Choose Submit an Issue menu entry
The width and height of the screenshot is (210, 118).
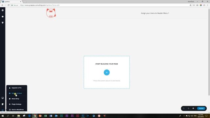tap(17, 93)
